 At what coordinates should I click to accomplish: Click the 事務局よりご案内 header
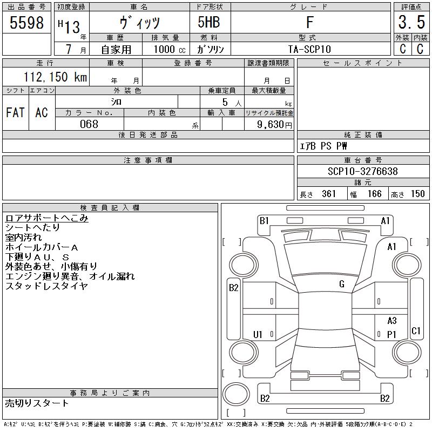coord(110,393)
